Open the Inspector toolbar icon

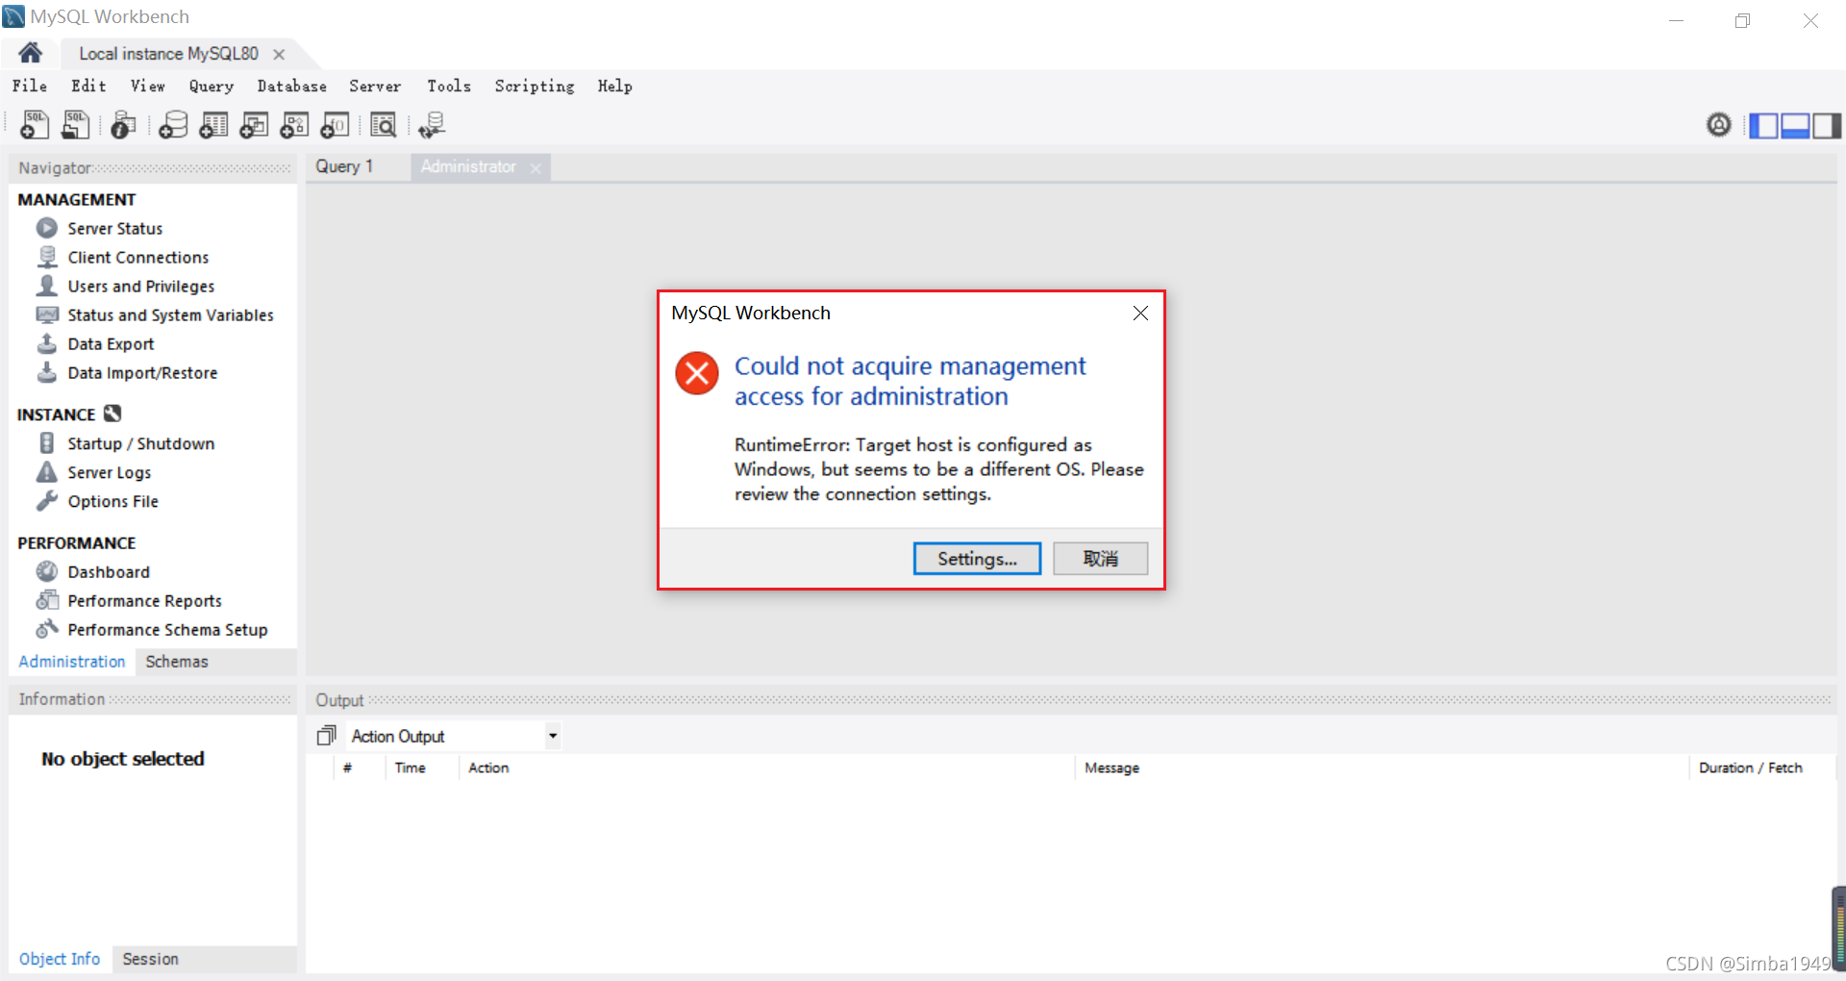pos(123,125)
